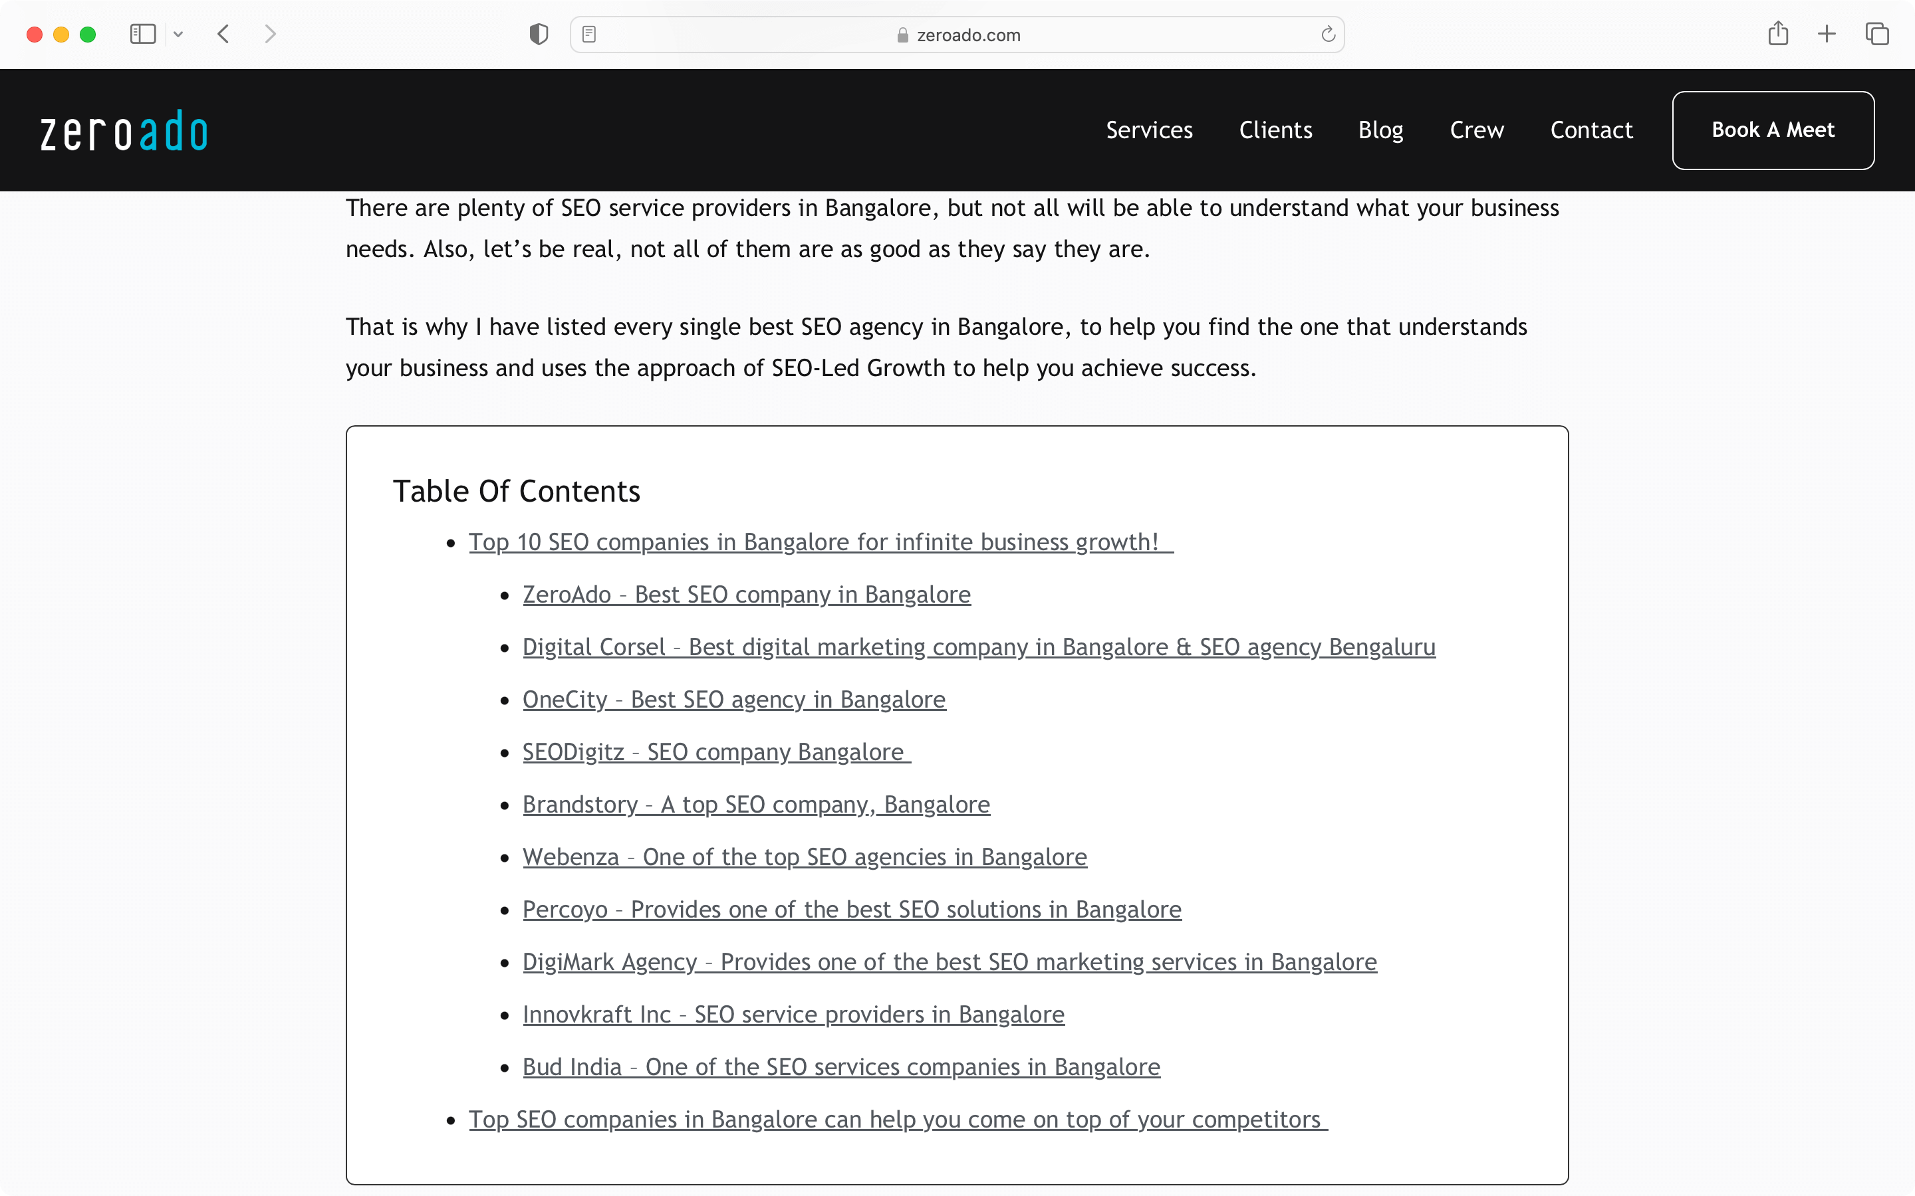
Task: Open Bud India SEO services link
Action: [840, 1066]
